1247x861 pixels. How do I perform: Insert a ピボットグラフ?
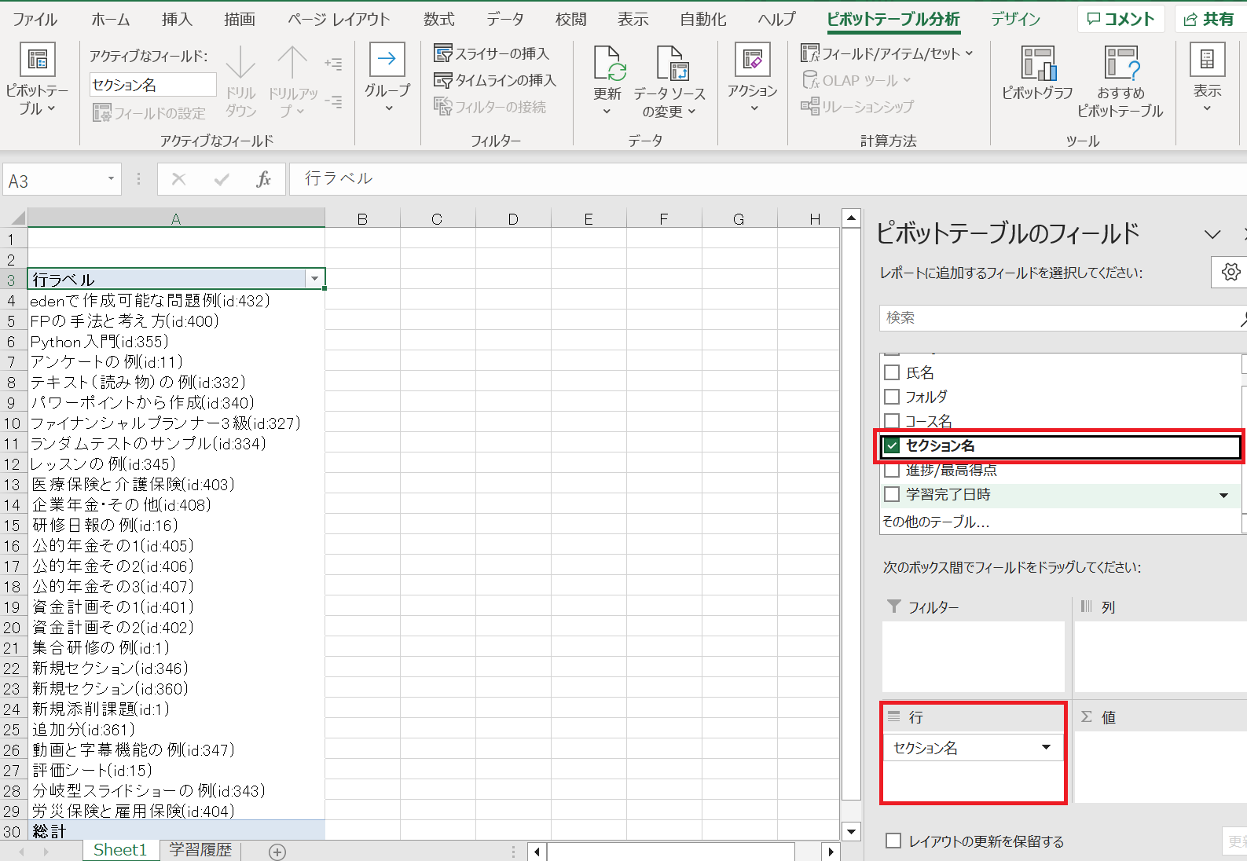coord(1037,74)
